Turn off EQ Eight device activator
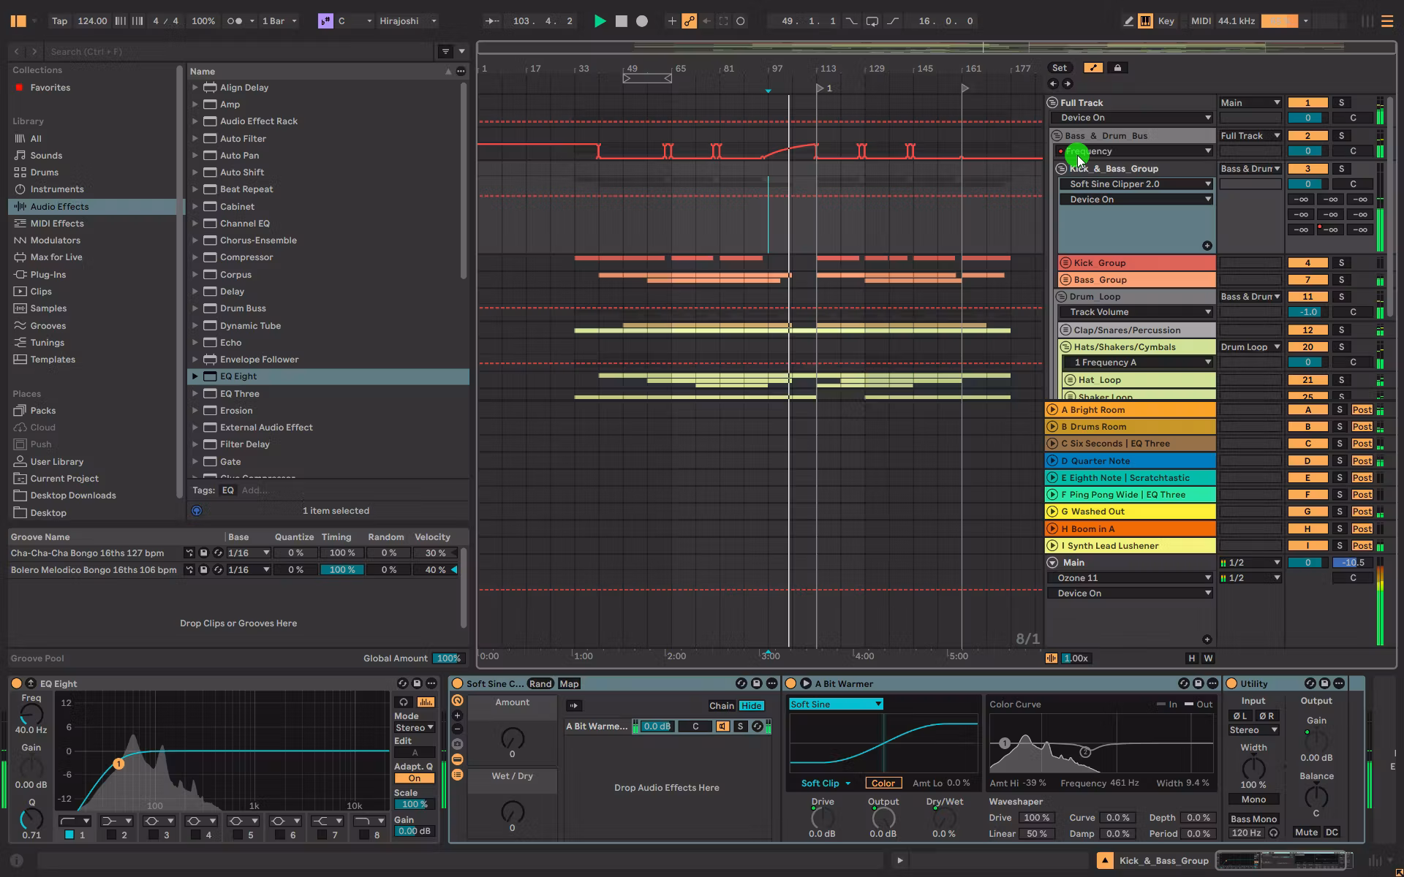Viewport: 1404px width, 877px height. [x=17, y=683]
